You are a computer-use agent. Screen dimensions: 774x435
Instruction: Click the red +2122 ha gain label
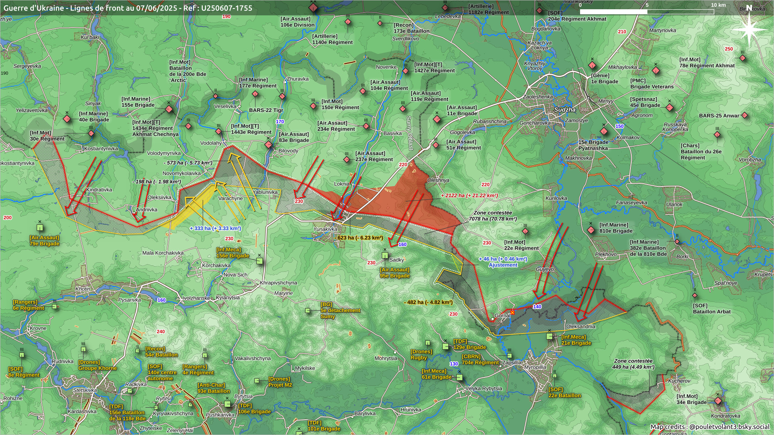[x=469, y=195]
